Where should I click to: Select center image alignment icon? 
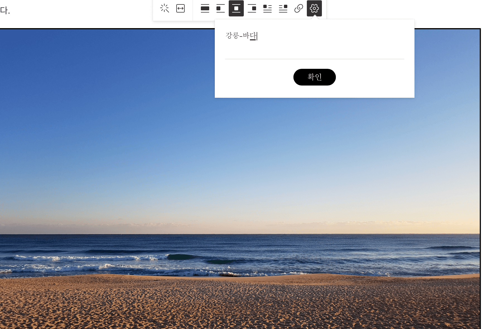(x=236, y=8)
